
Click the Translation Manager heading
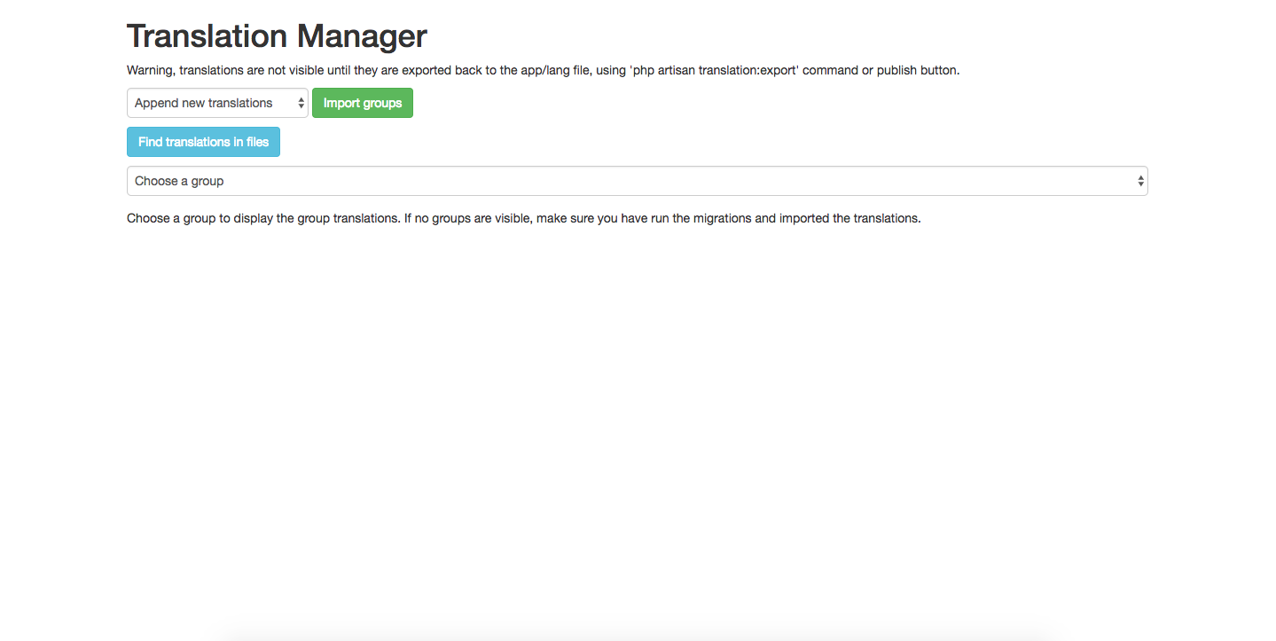pyautogui.click(x=277, y=36)
